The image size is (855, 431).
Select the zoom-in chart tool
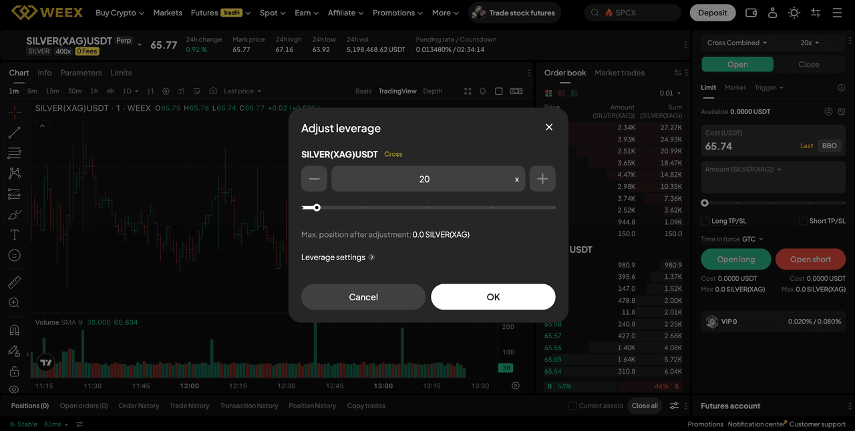click(14, 303)
